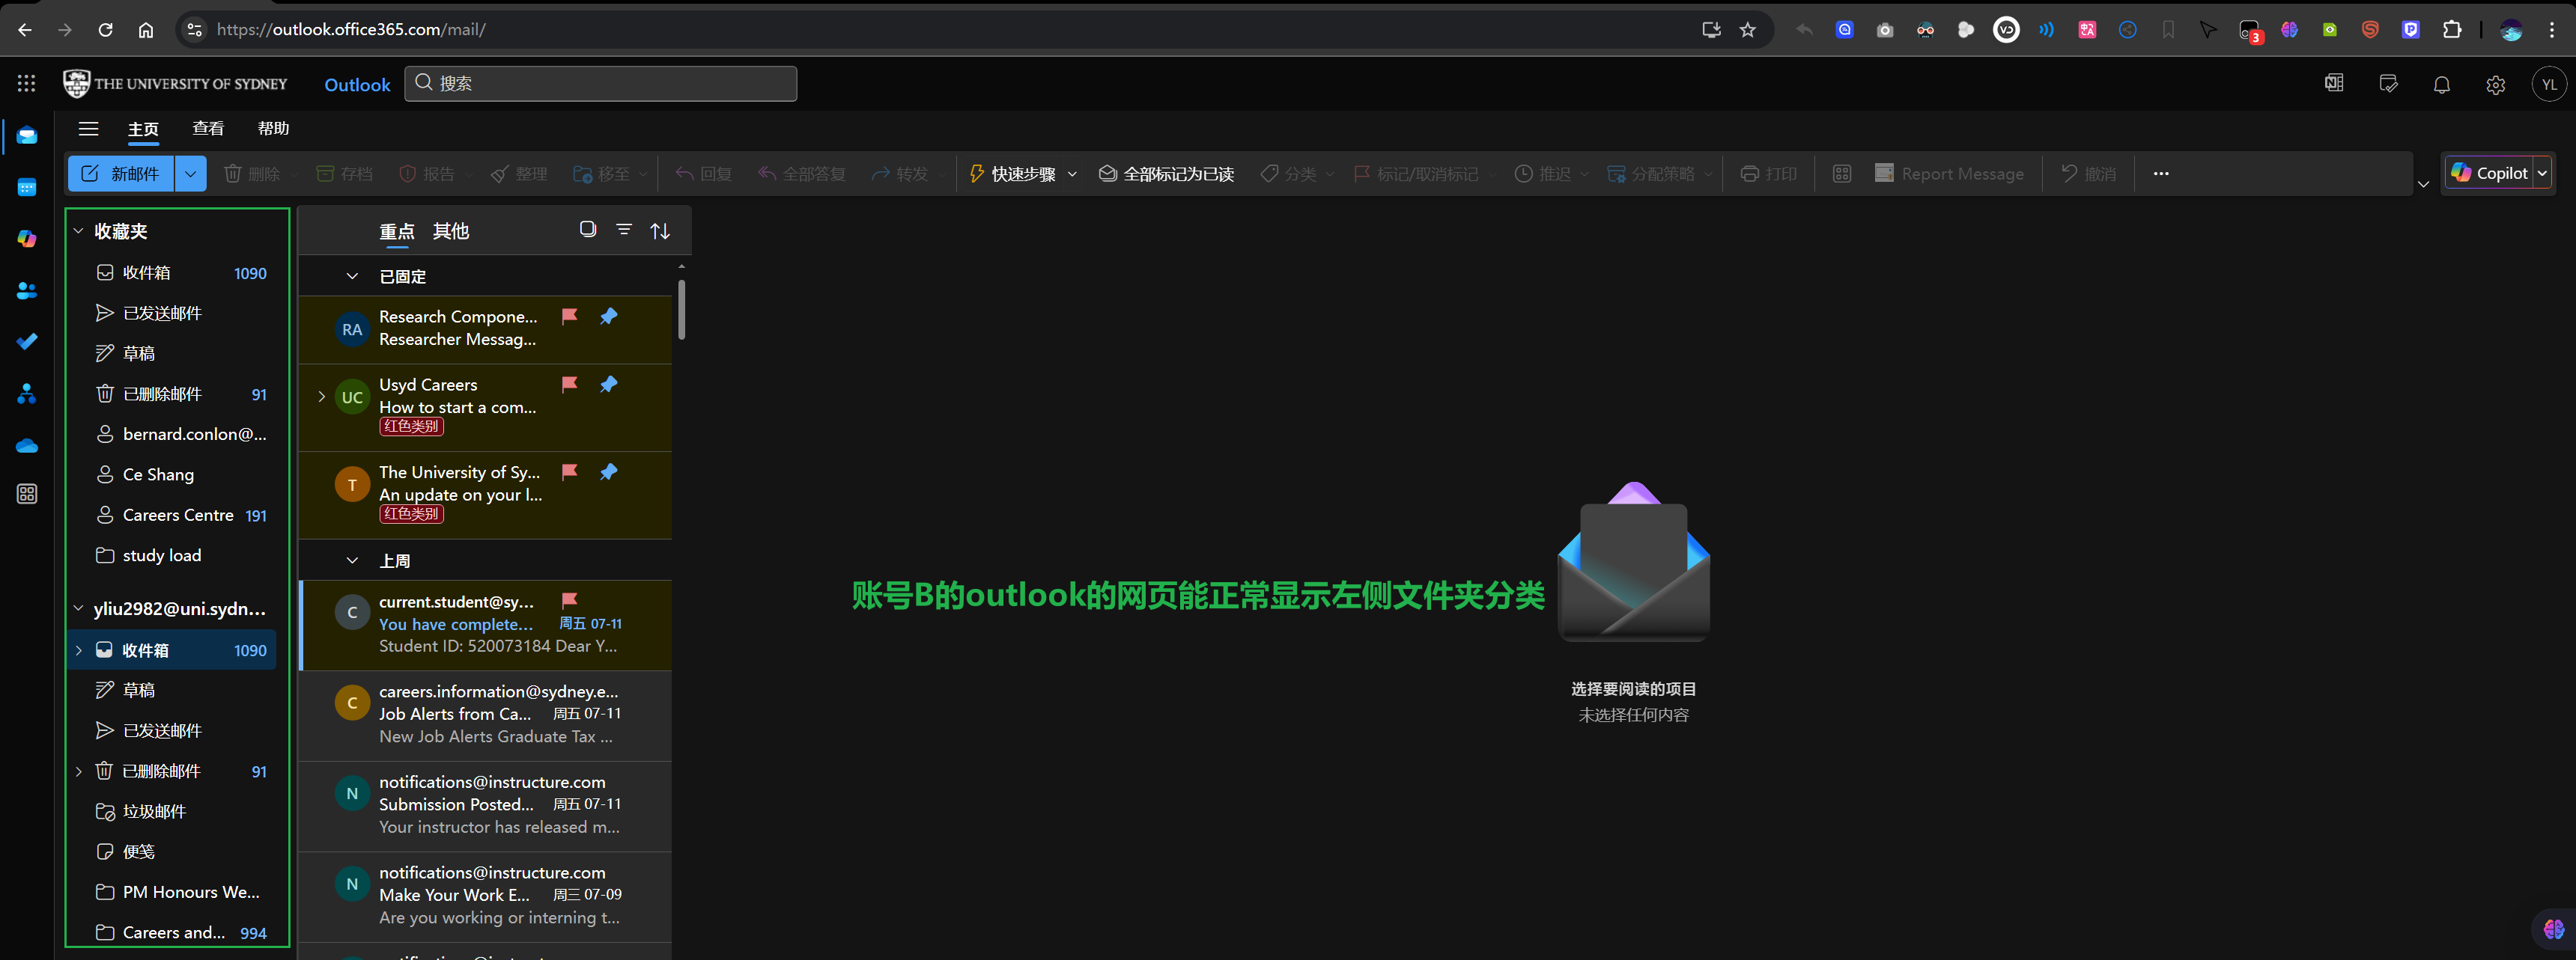The image size is (2576, 960).
Task: Open My Day icon in header
Action: [x=2388, y=84]
